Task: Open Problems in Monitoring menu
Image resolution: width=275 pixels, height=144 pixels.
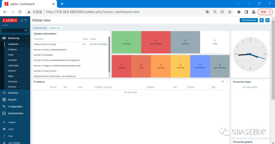Action: (17, 49)
